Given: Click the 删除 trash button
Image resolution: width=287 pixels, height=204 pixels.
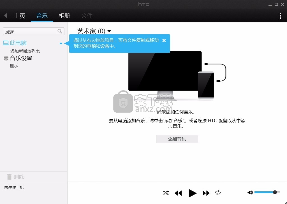Looking at the screenshot, I should click(16, 177).
